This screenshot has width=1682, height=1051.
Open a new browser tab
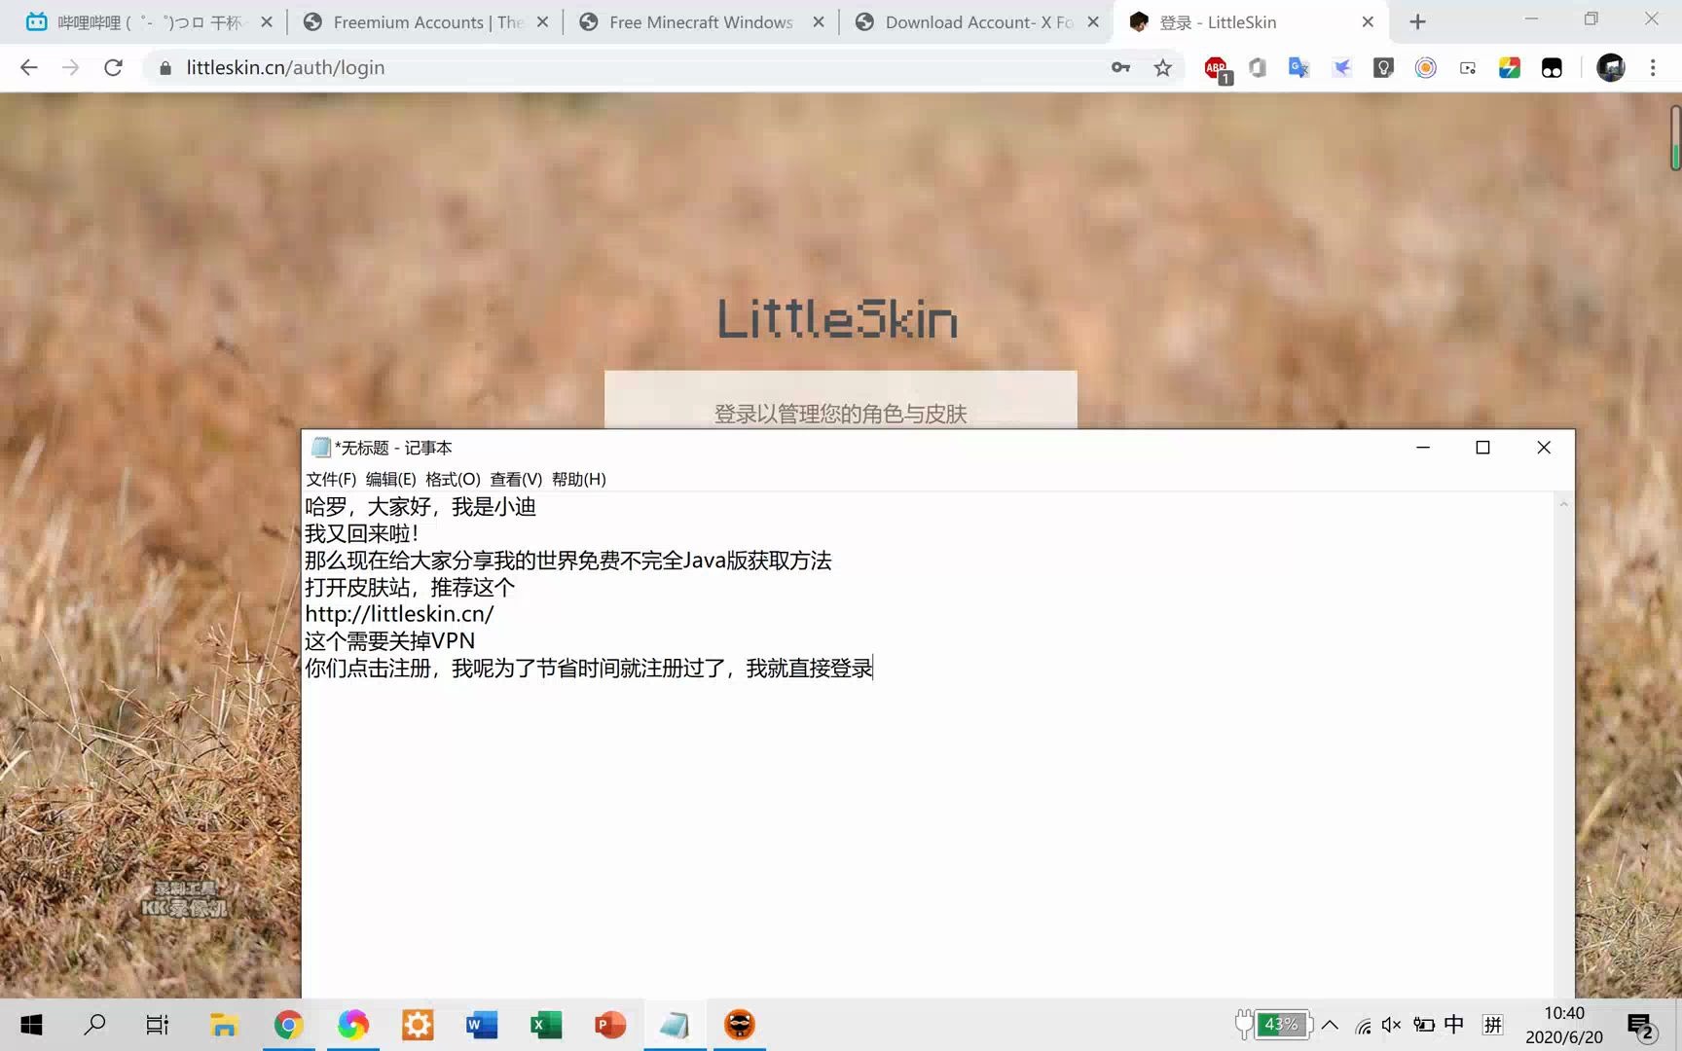(x=1417, y=21)
